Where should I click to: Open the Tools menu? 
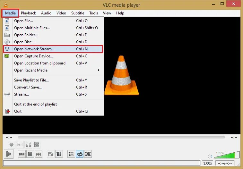pyautogui.click(x=94, y=13)
